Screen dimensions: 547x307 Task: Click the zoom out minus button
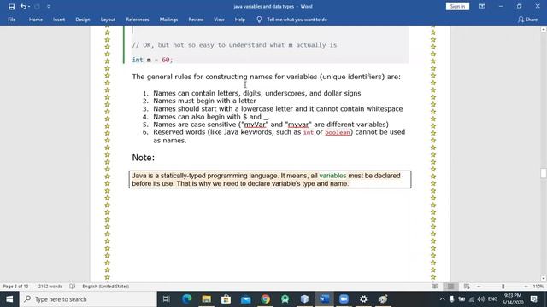click(479, 287)
